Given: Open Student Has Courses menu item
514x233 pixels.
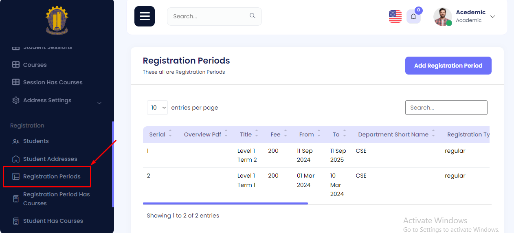Looking at the screenshot, I should [53, 221].
